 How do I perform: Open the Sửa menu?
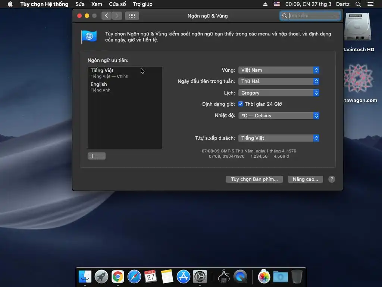point(80,4)
